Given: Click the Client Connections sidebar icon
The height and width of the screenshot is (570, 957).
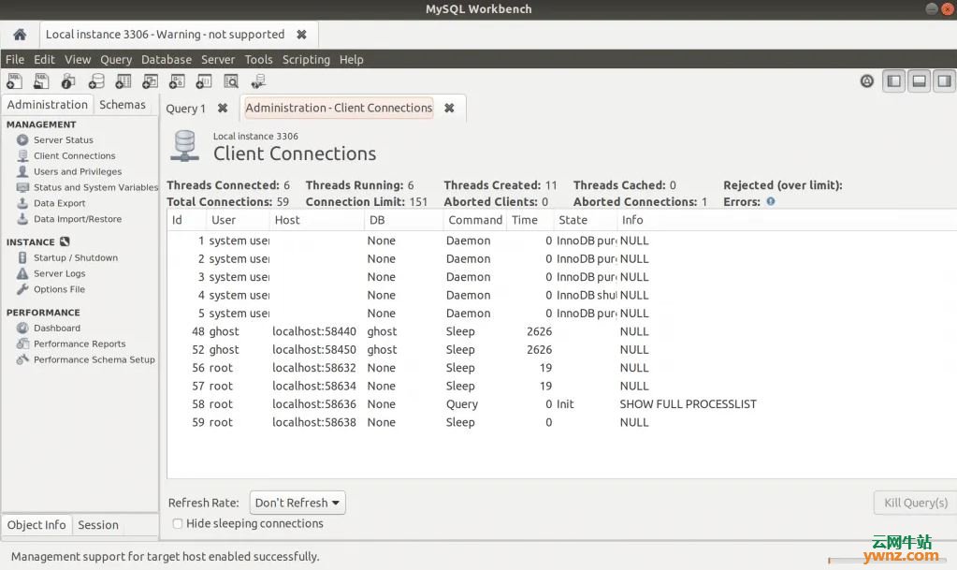Looking at the screenshot, I should pos(22,155).
